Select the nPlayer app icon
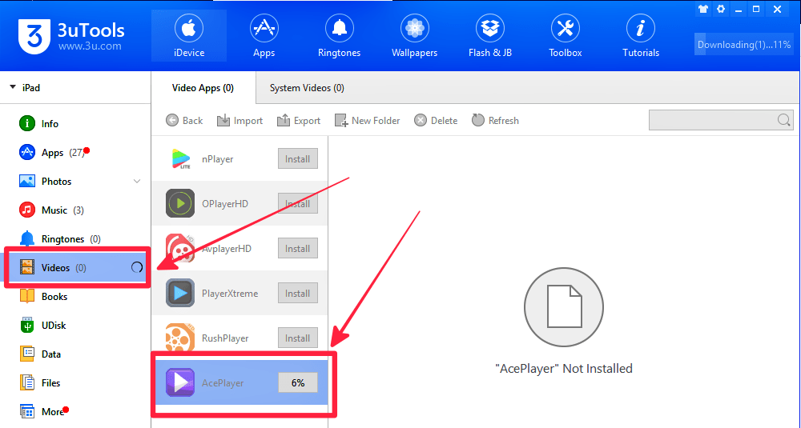The height and width of the screenshot is (428, 801). (180, 158)
